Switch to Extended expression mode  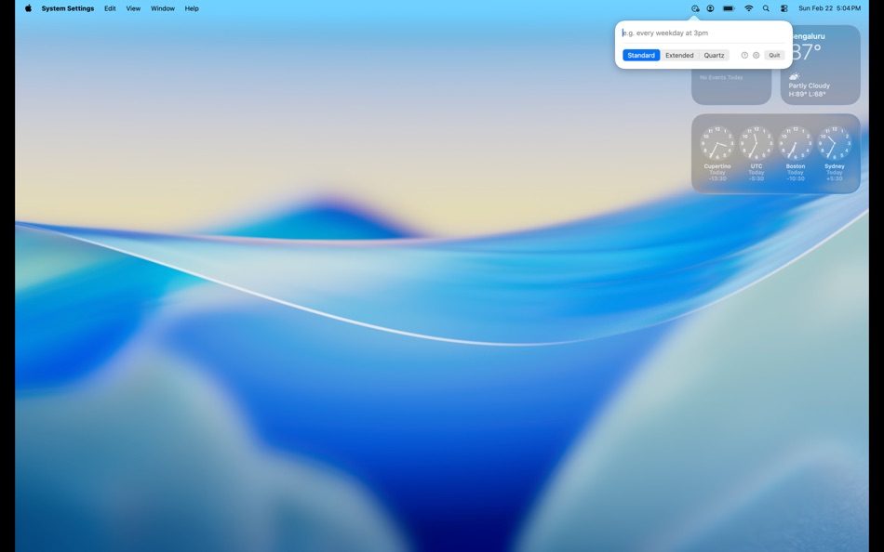click(x=679, y=55)
